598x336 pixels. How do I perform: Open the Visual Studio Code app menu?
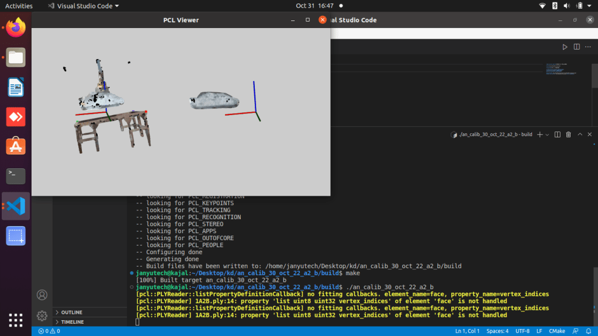tap(83, 6)
